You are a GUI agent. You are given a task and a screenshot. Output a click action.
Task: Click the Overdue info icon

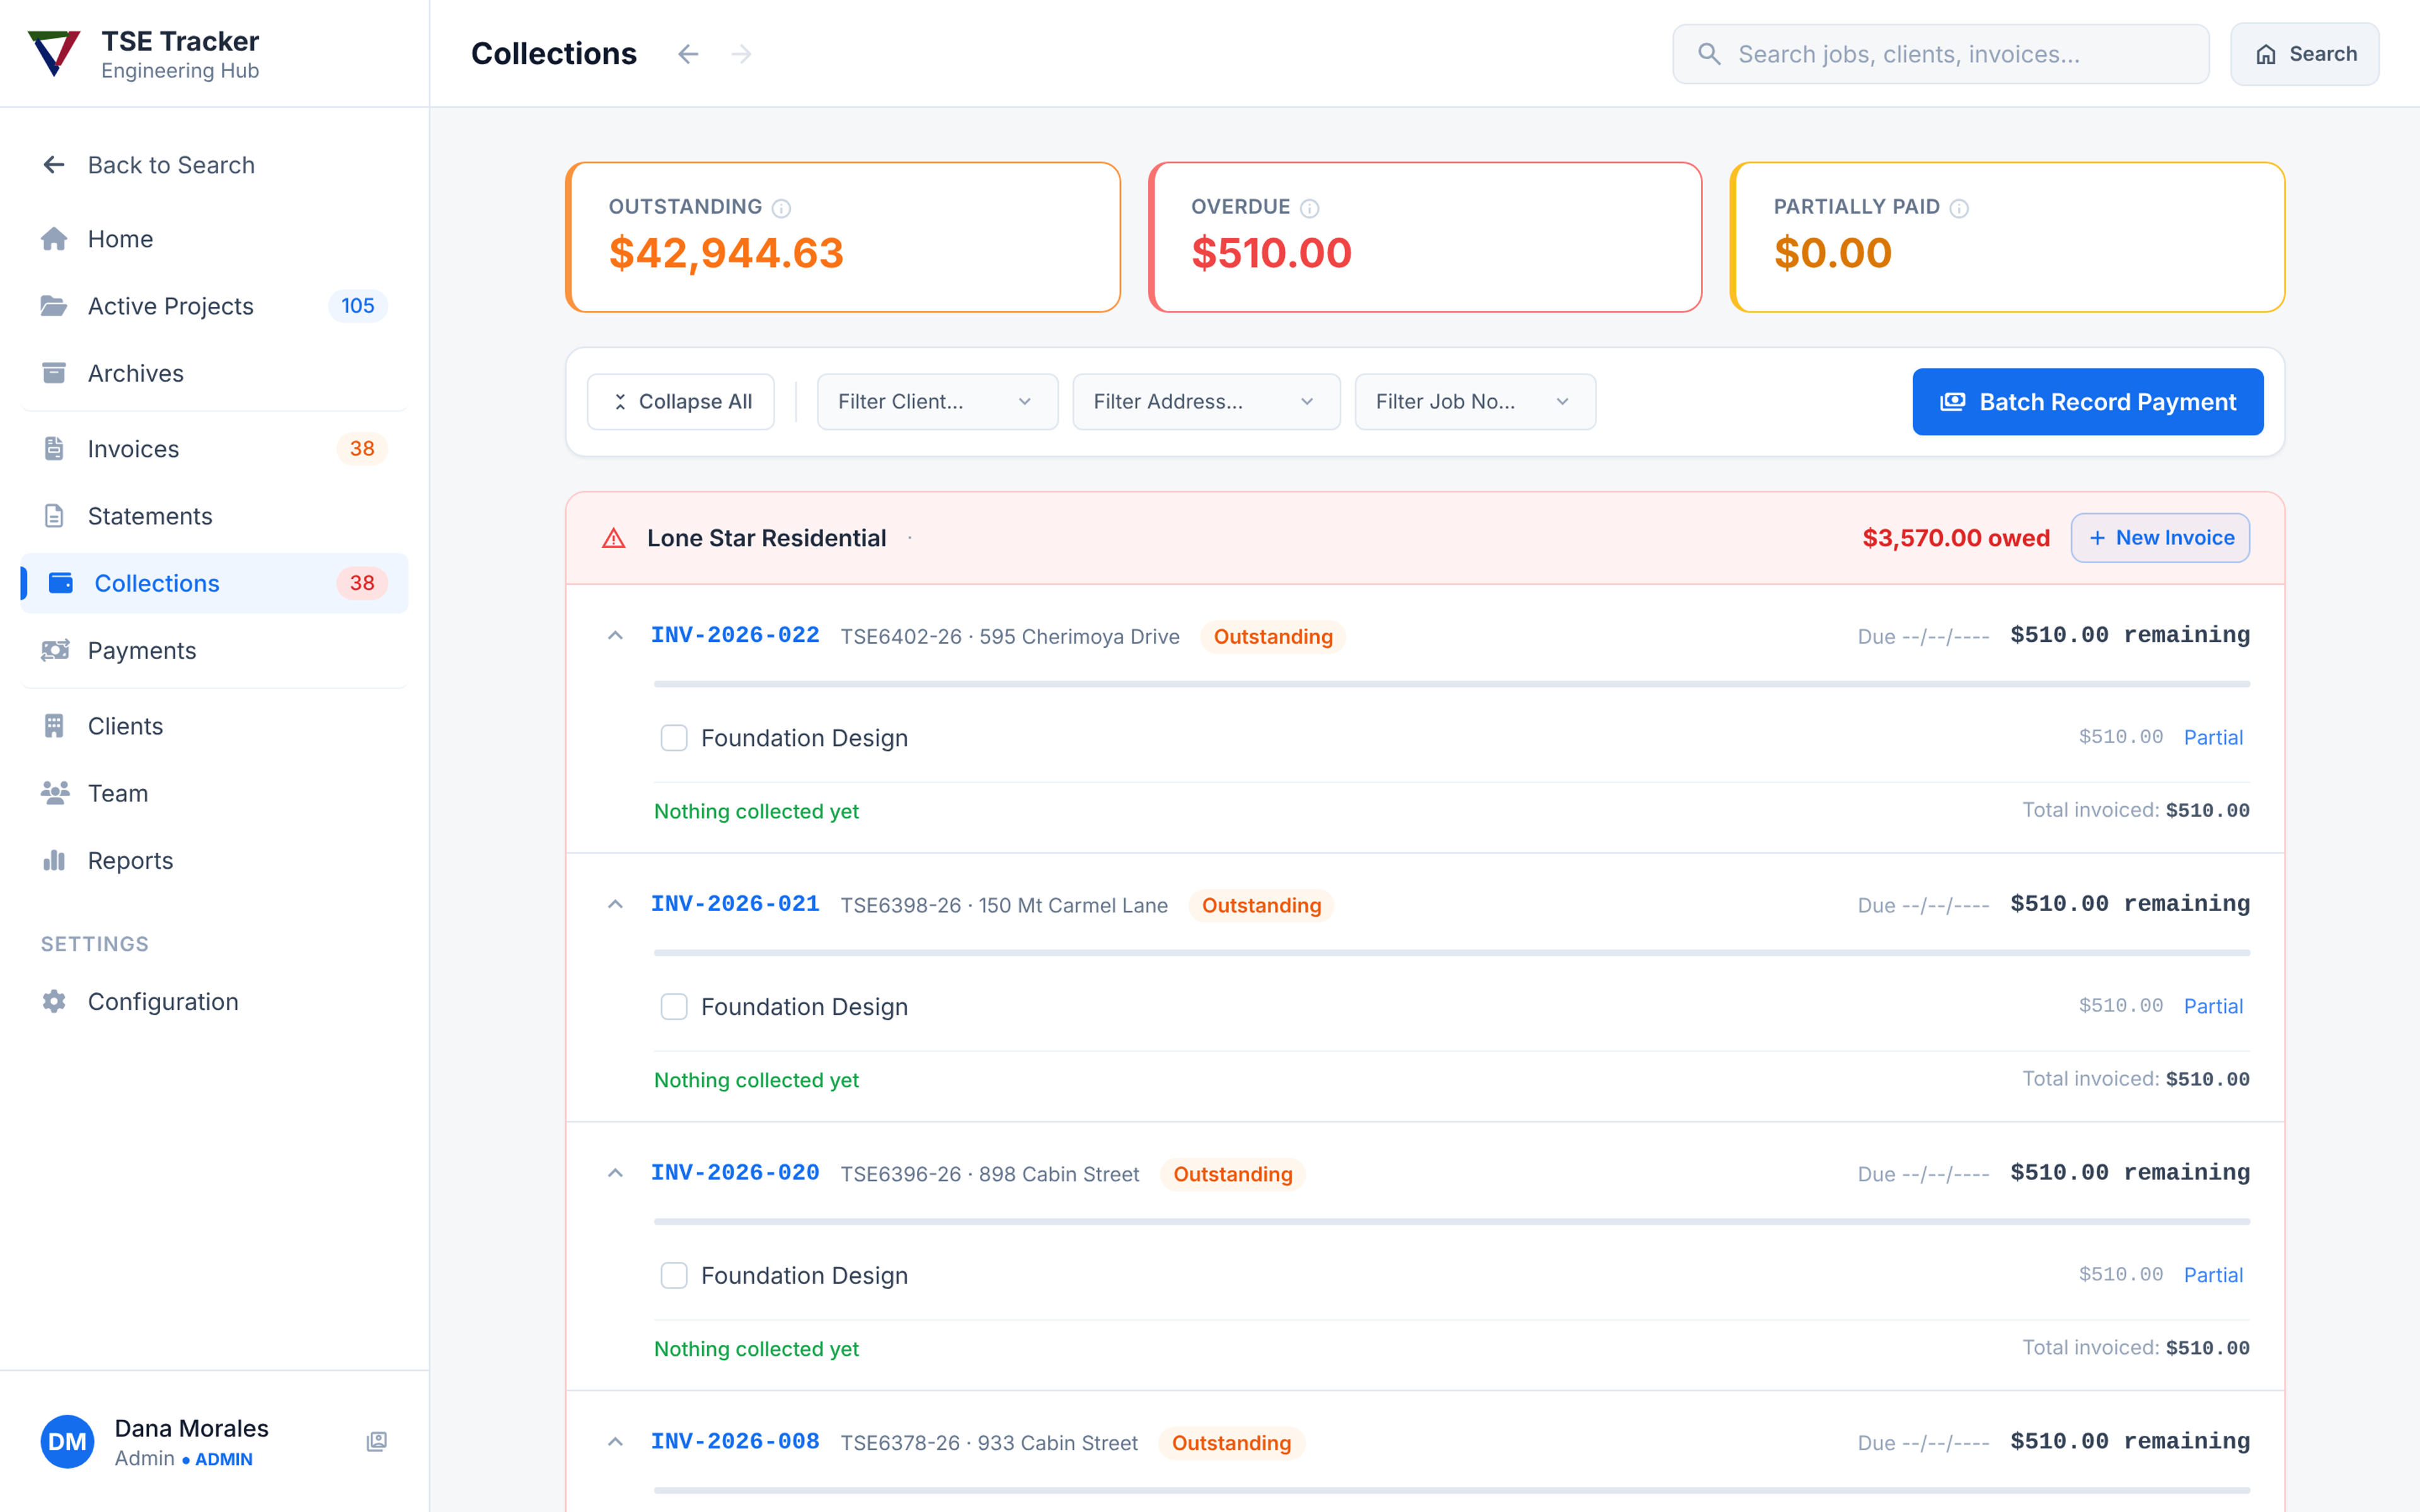click(x=1310, y=208)
